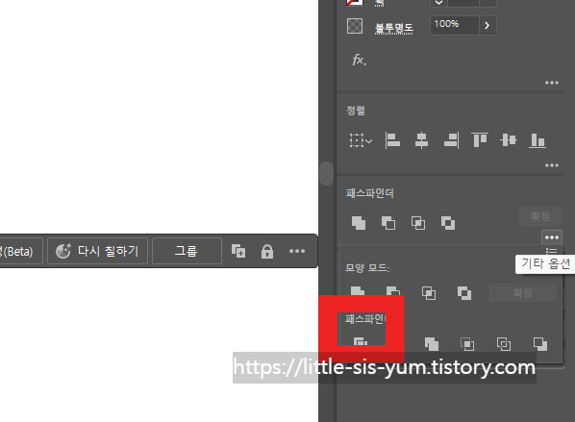The image size is (575, 422).
Task: Click the vertical scrollbar thumb beside canvas
Action: 326,173
